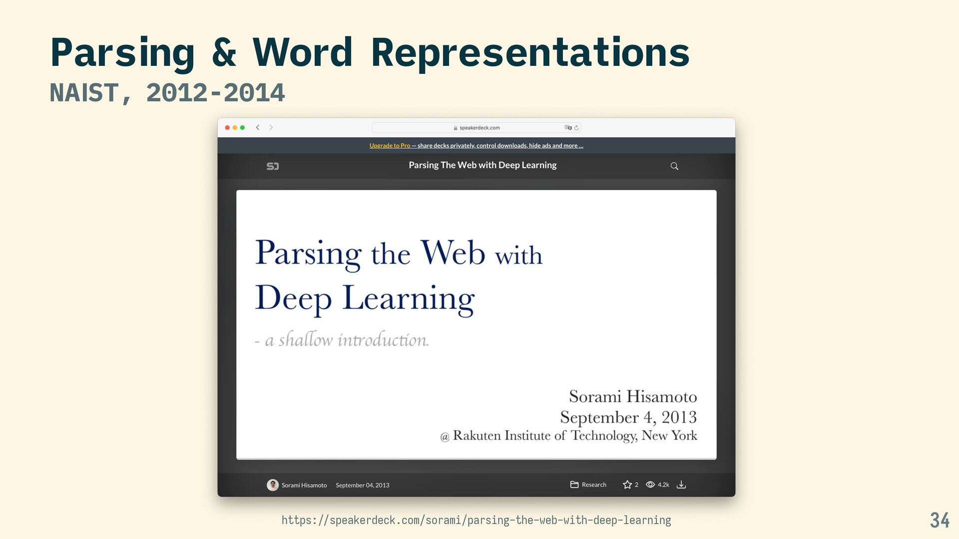Click the Speaker Deck logo icon
The height and width of the screenshot is (539, 959).
pos(273,166)
